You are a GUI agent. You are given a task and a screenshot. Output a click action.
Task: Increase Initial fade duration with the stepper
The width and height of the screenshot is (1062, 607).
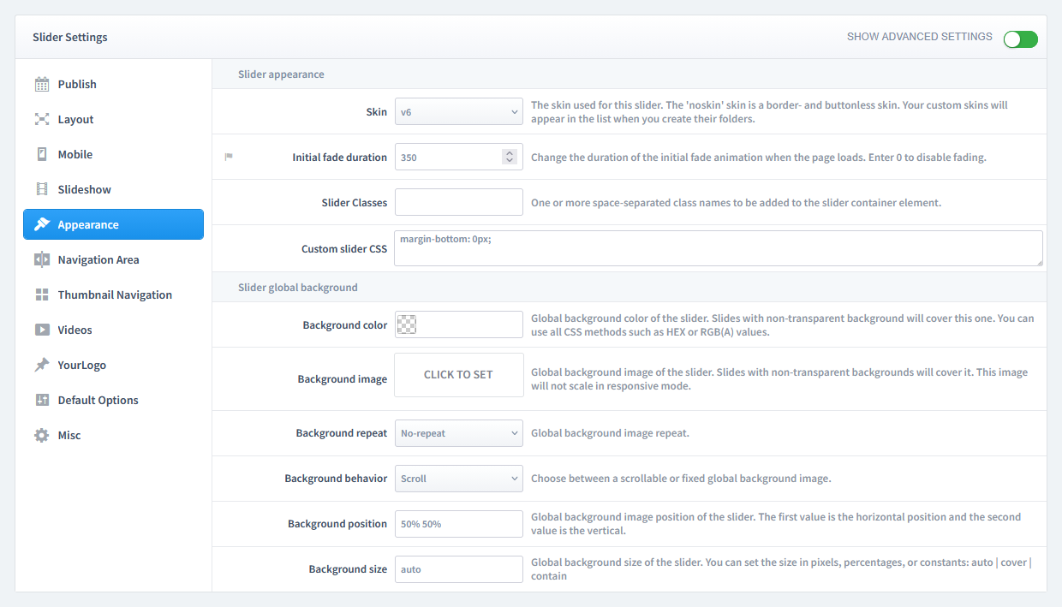(511, 152)
